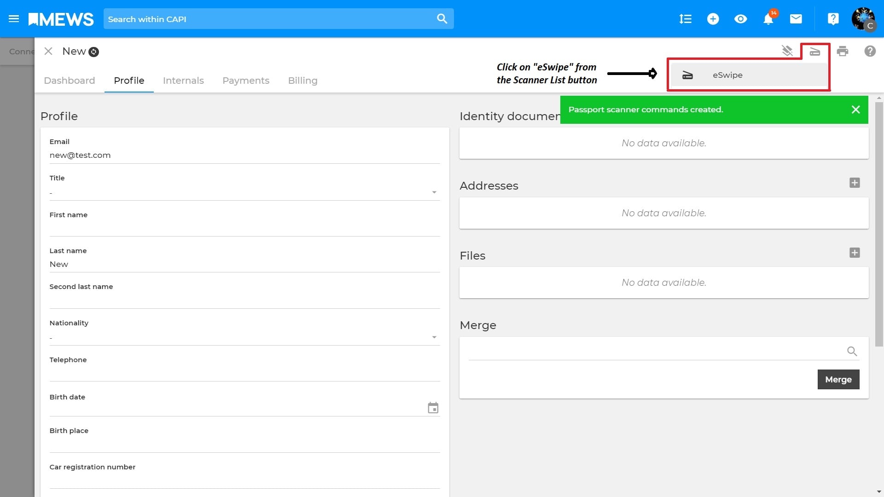Click the print icon in profile header
The image size is (884, 497).
[x=843, y=51]
